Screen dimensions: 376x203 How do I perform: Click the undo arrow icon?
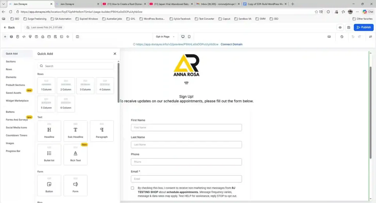(x=353, y=37)
